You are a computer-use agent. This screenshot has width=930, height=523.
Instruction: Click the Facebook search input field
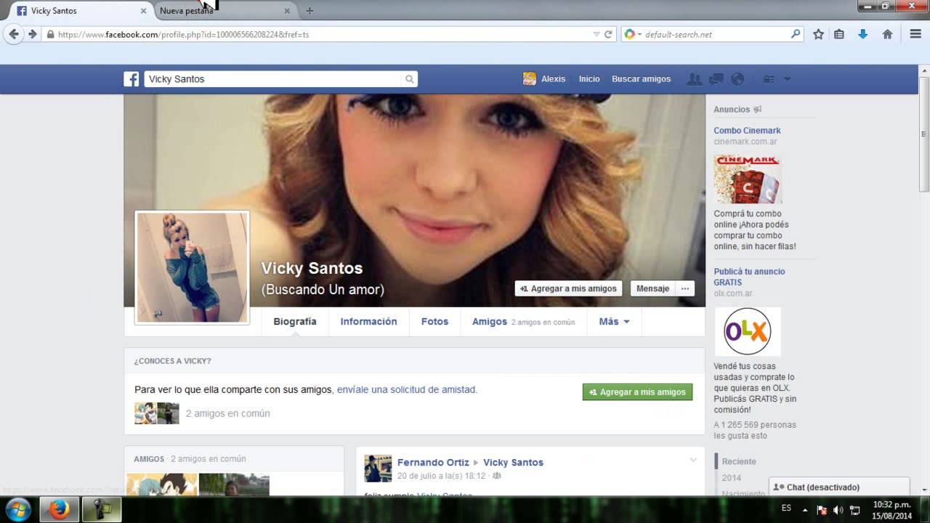[276, 78]
